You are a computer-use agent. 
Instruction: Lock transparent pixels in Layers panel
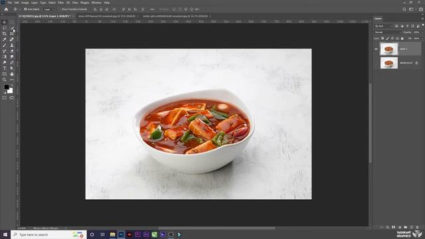click(x=382, y=39)
